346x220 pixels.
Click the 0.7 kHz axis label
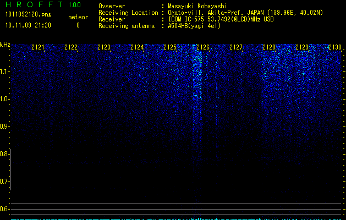click(4, 182)
